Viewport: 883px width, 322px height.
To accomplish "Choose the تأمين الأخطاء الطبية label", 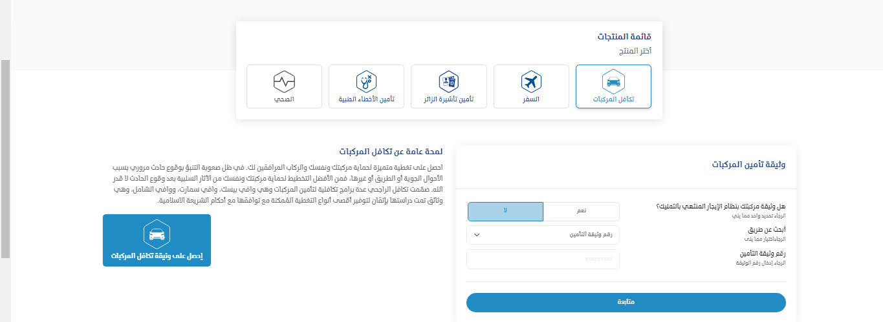I will (x=366, y=100).
